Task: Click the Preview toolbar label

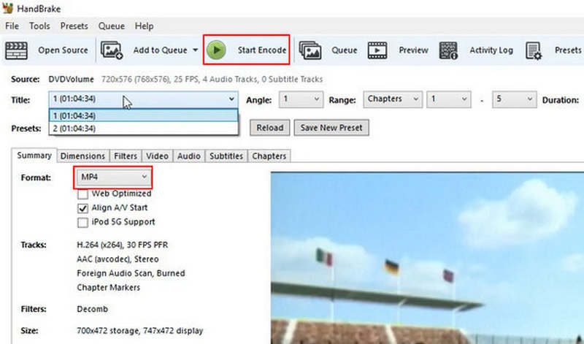Action: (x=413, y=50)
